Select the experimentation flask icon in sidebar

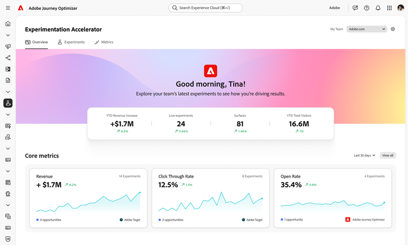pos(8,103)
